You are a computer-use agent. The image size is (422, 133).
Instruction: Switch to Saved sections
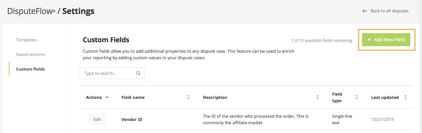pos(30,54)
